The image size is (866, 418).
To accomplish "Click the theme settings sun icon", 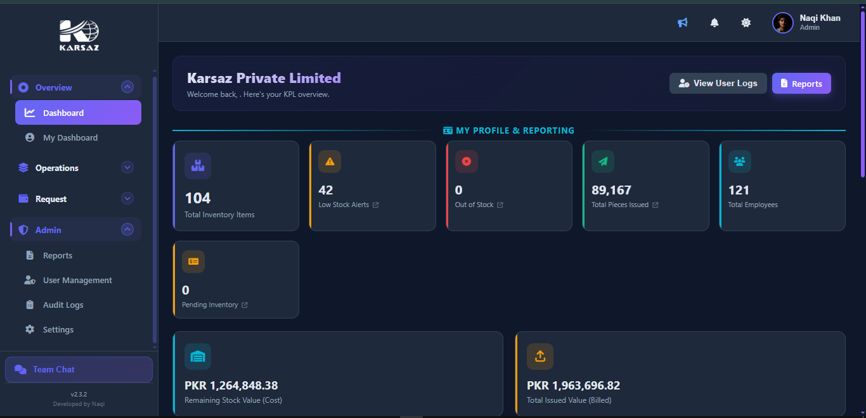I will [x=746, y=23].
